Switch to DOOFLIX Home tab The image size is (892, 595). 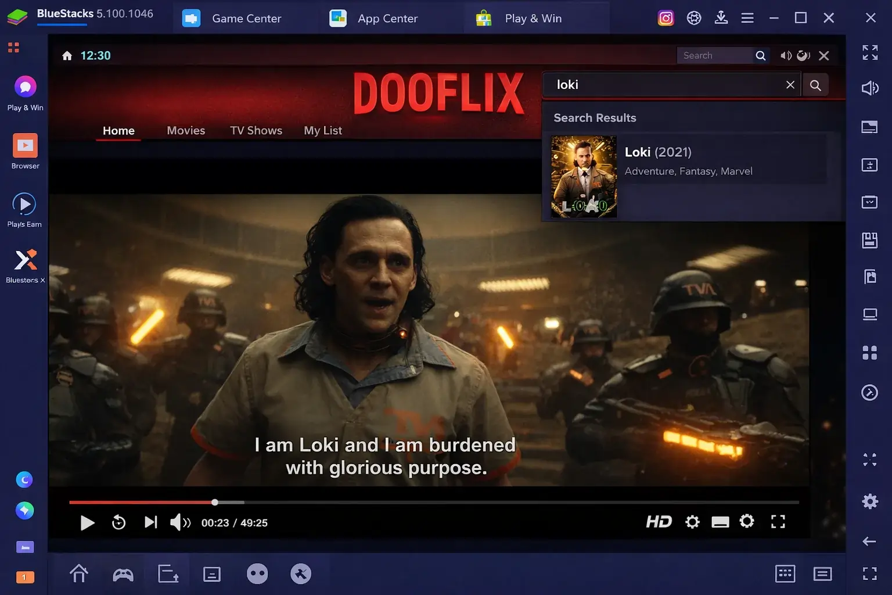pos(118,131)
